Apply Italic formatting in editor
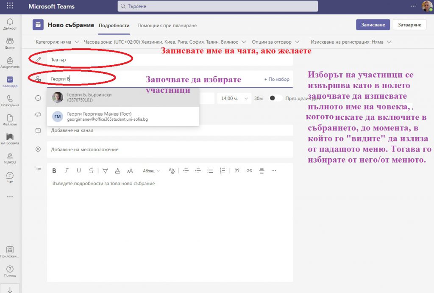The width and height of the screenshot is (434, 293). [x=66, y=171]
